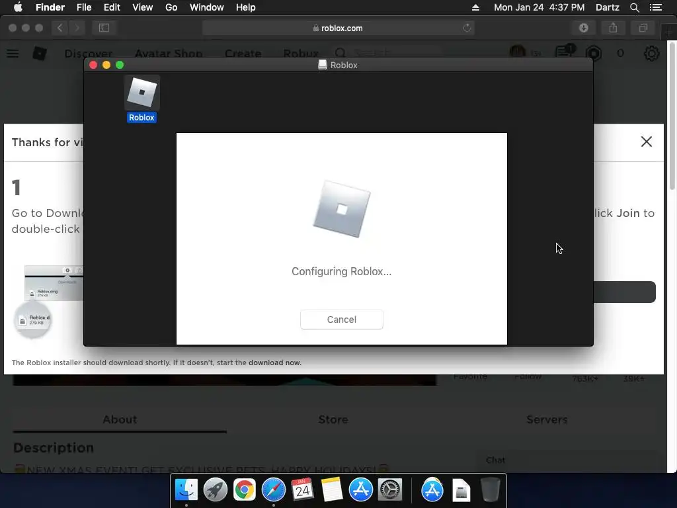Click the Roblox volume icon in title bar

coord(322,65)
